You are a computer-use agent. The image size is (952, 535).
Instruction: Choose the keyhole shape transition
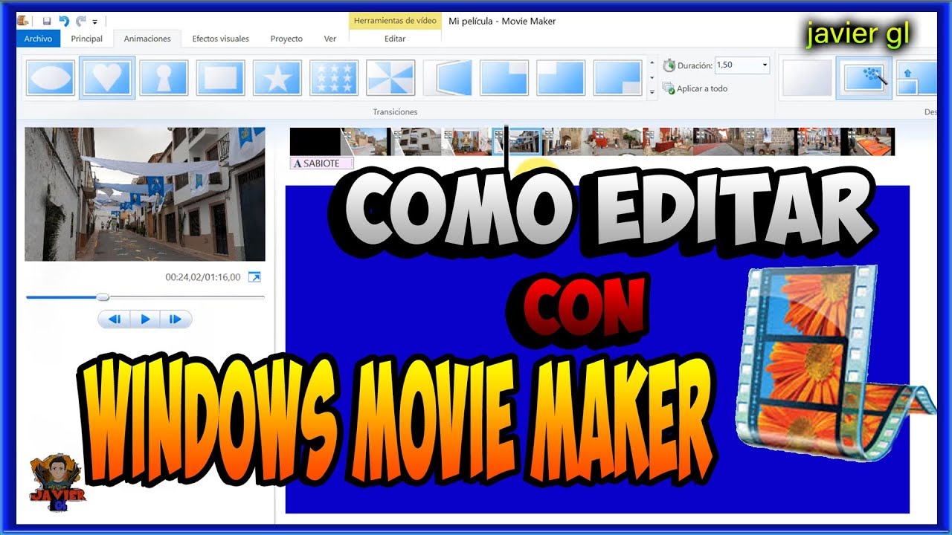point(164,78)
